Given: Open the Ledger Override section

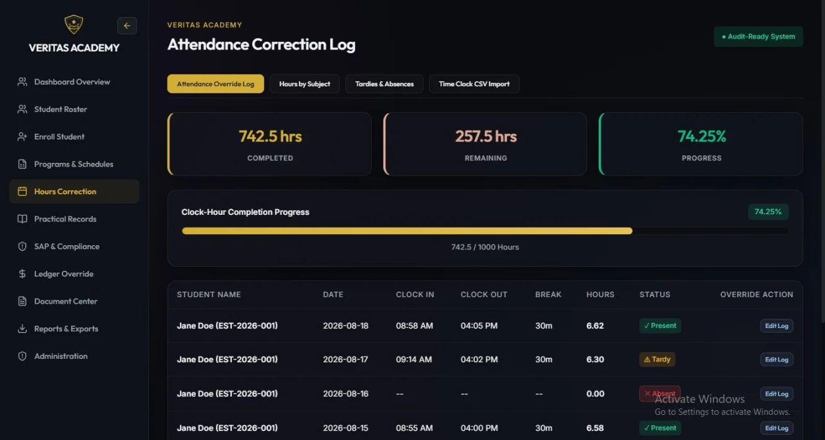Looking at the screenshot, I should point(74,274).
